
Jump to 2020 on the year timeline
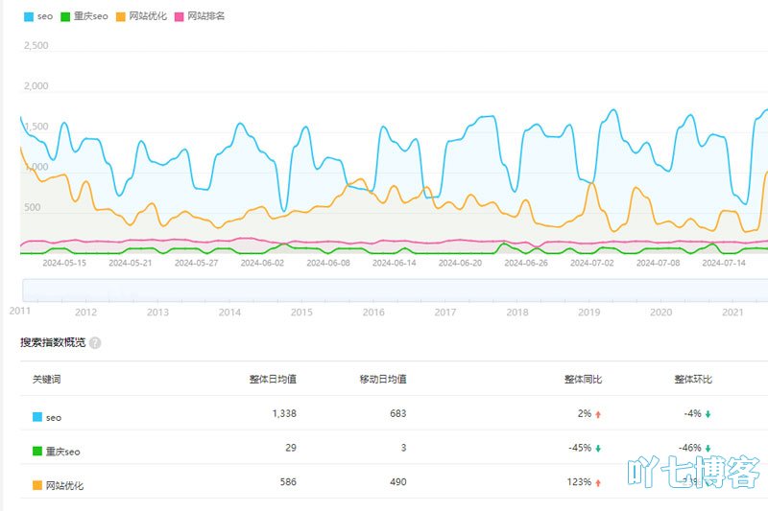coord(660,312)
